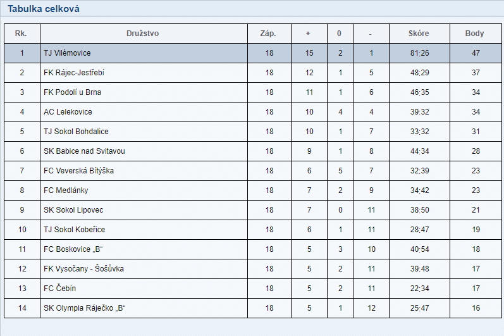Select FC Veverská Bítýška team
504x336 pixels.
pos(79,171)
